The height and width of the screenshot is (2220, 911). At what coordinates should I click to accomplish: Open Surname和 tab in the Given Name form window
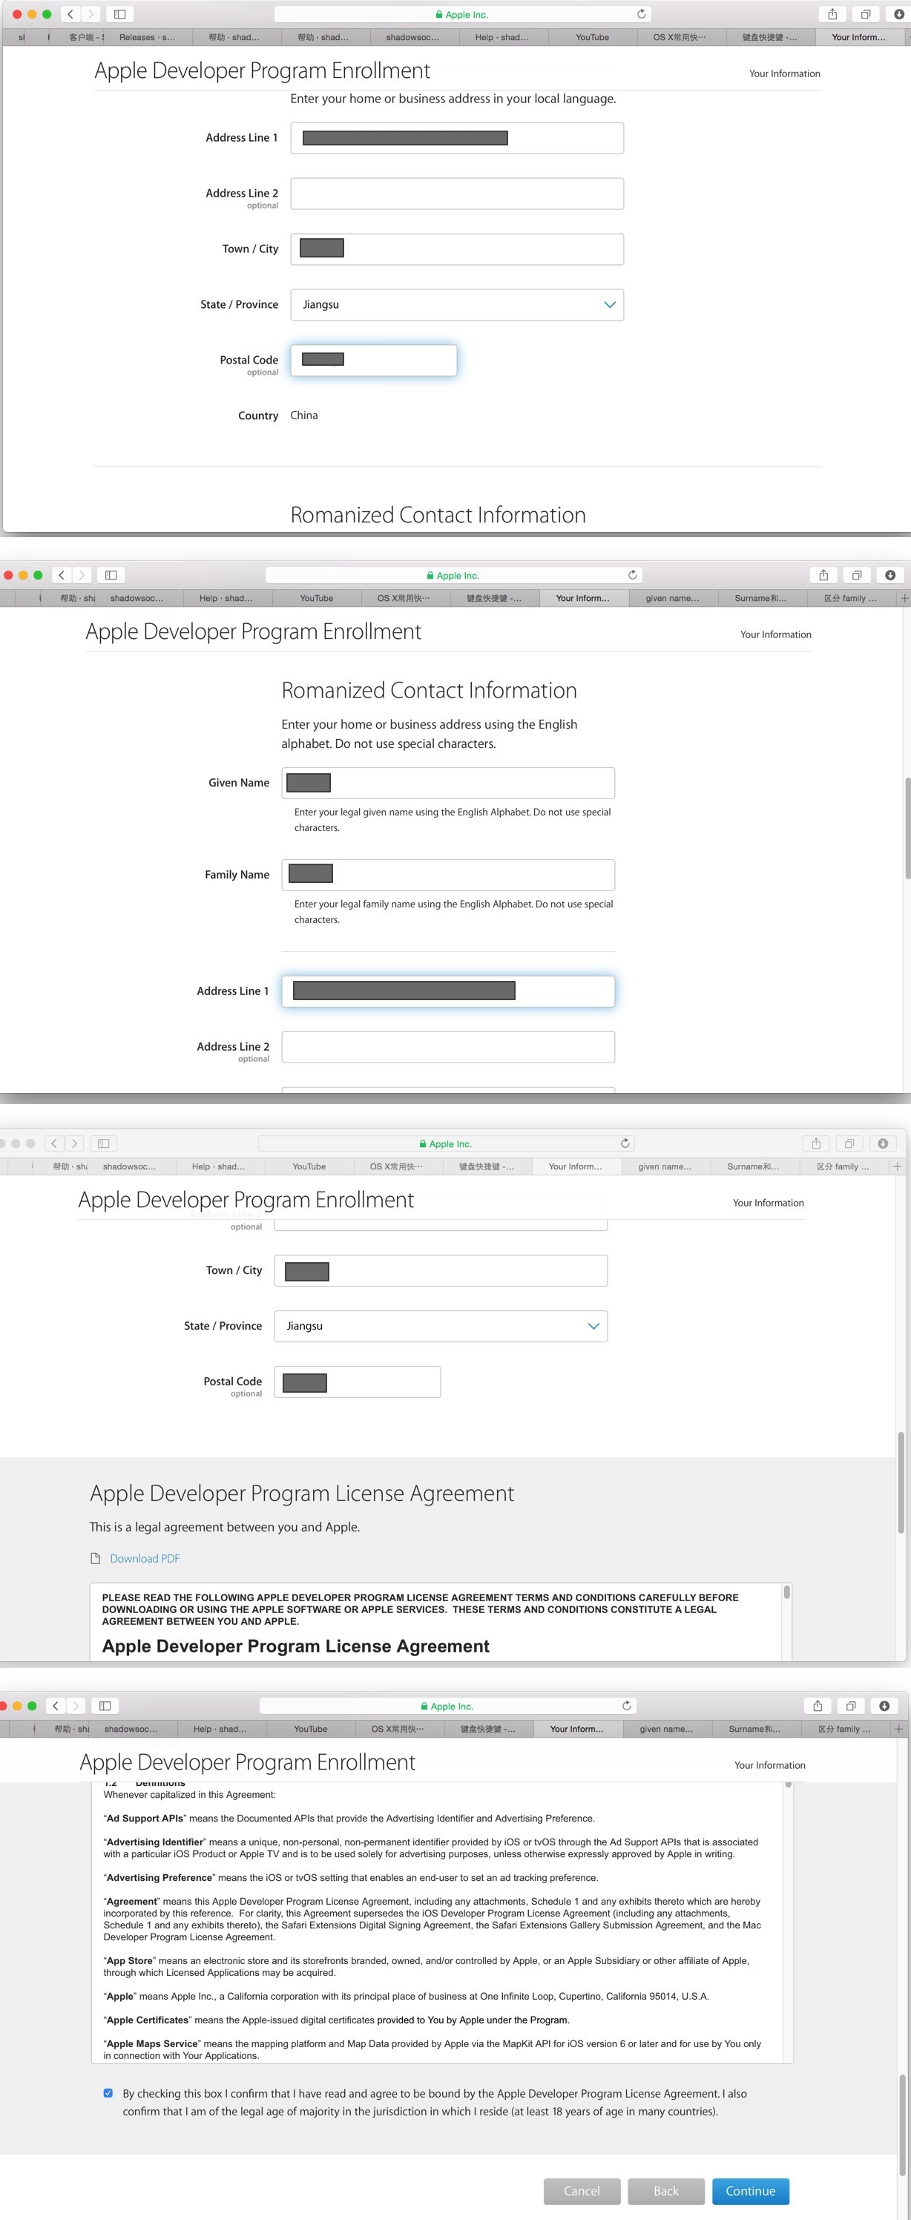coord(760,598)
